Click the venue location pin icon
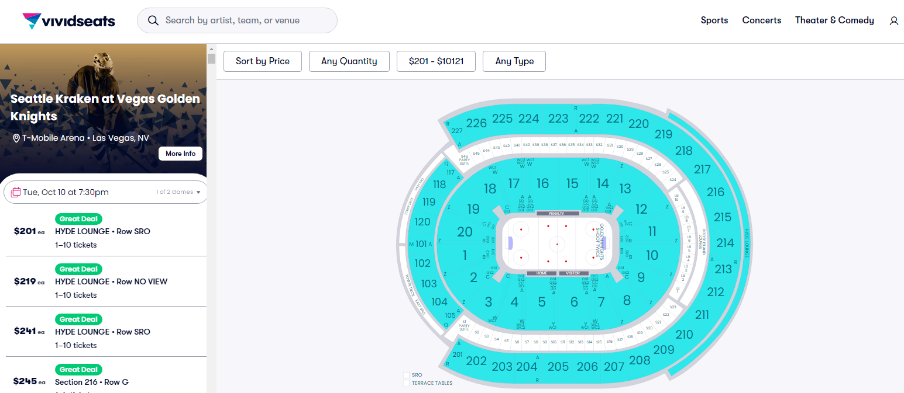This screenshot has height=393, width=904. click(16, 138)
